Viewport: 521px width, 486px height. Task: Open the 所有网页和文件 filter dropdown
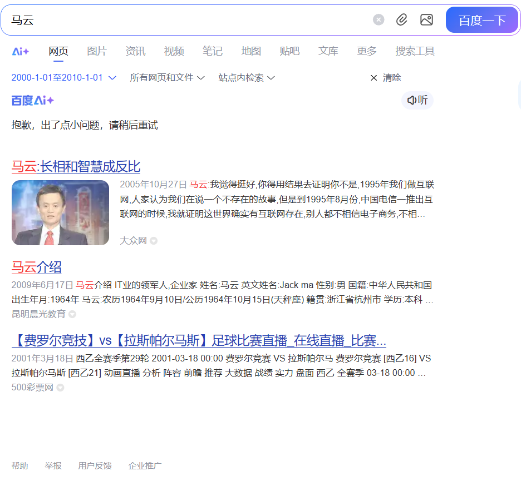pos(167,78)
